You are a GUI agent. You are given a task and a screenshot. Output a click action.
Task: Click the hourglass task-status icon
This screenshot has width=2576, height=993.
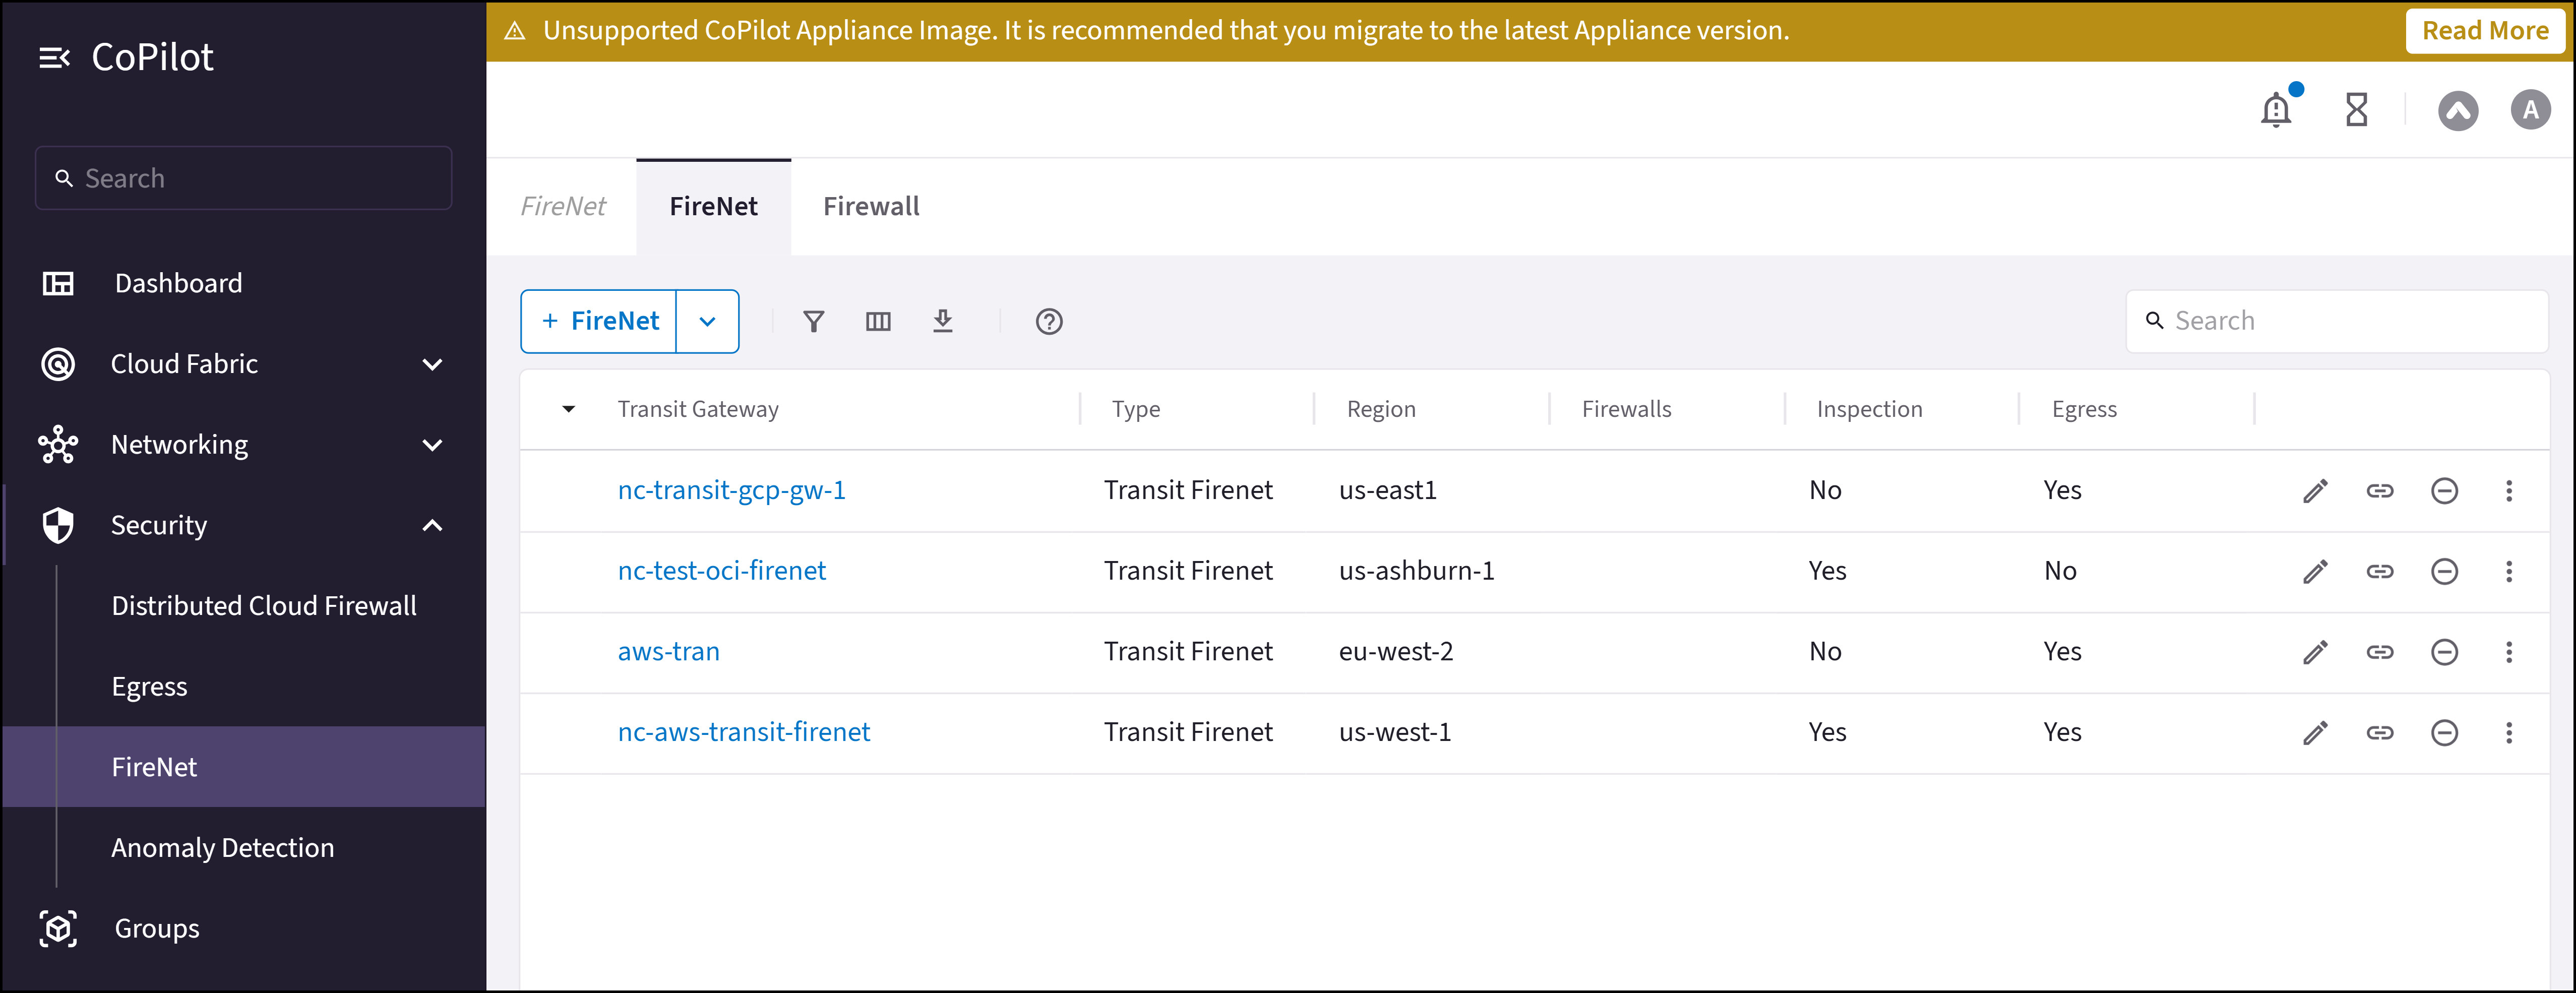(x=2356, y=110)
